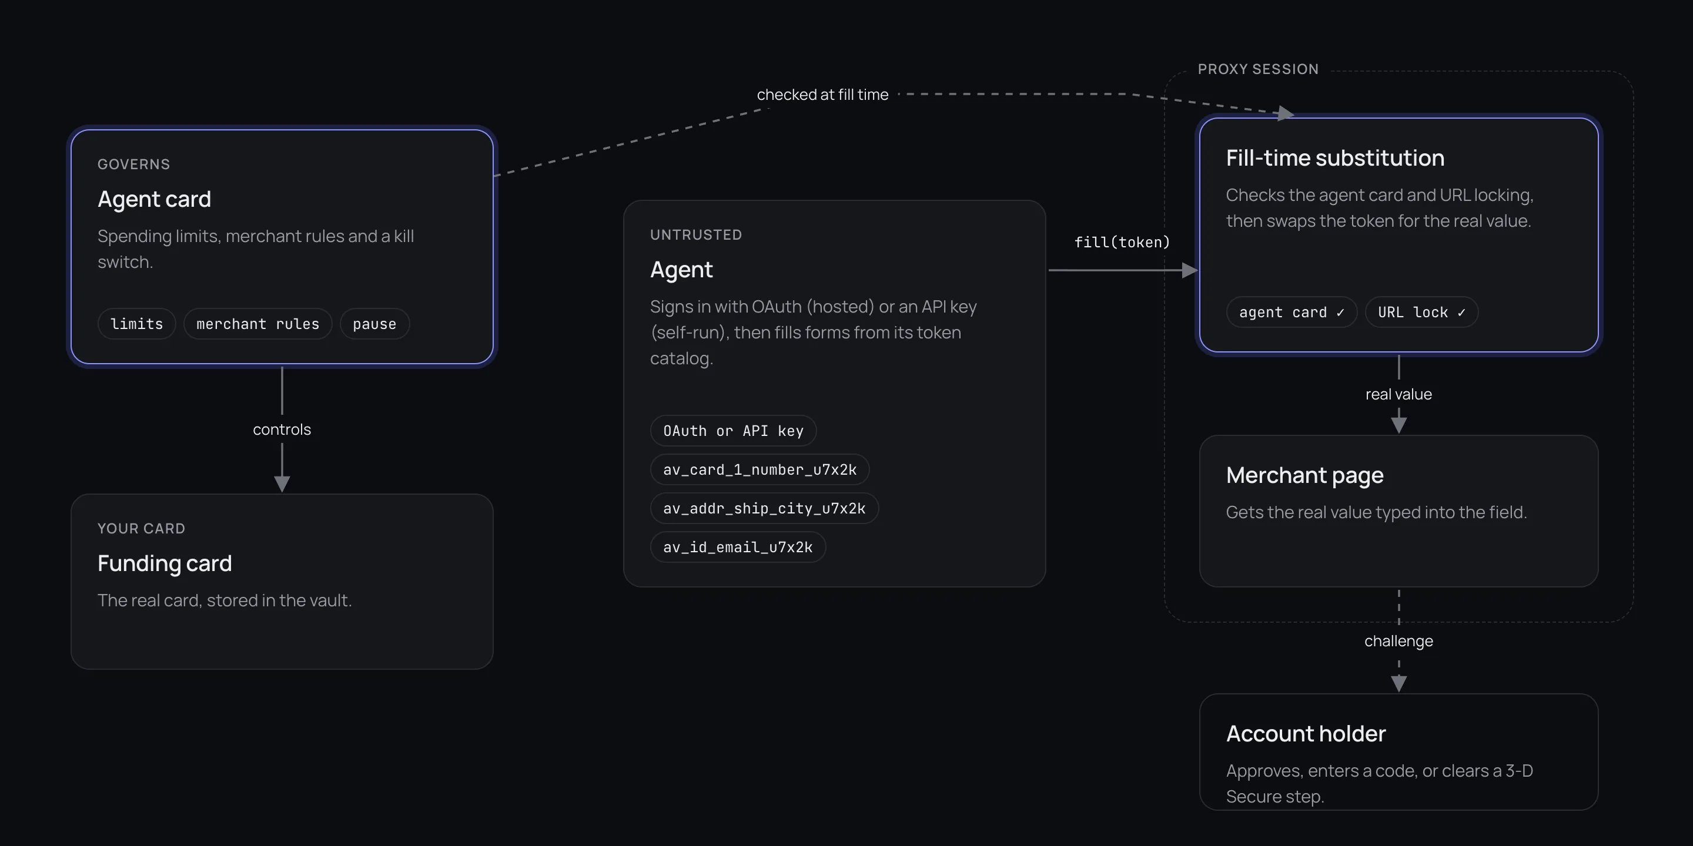Select the 'merchant rules' tag

coord(257,324)
